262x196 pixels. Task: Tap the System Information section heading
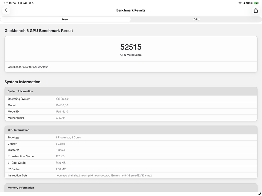(23, 82)
